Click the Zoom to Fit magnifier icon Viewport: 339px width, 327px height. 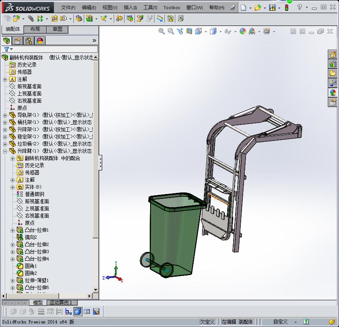tap(161, 31)
